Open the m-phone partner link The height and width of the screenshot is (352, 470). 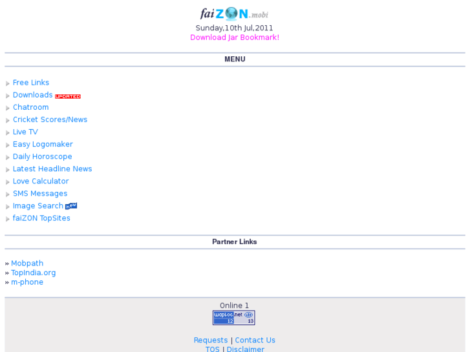click(x=27, y=282)
